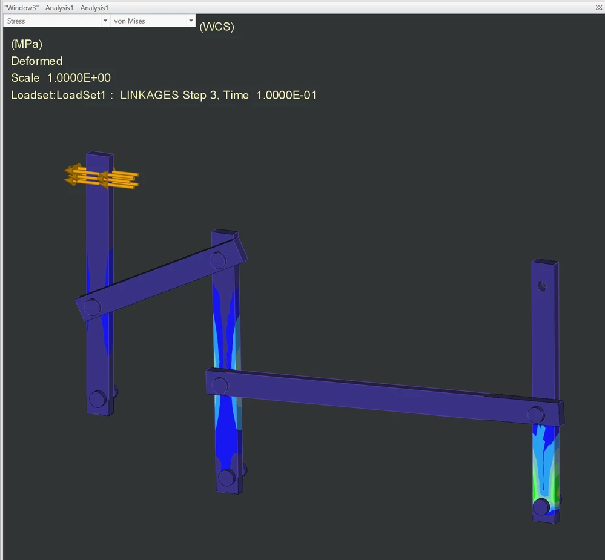
Task: Click the empty pin hole in right vertical bar
Action: pos(542,286)
